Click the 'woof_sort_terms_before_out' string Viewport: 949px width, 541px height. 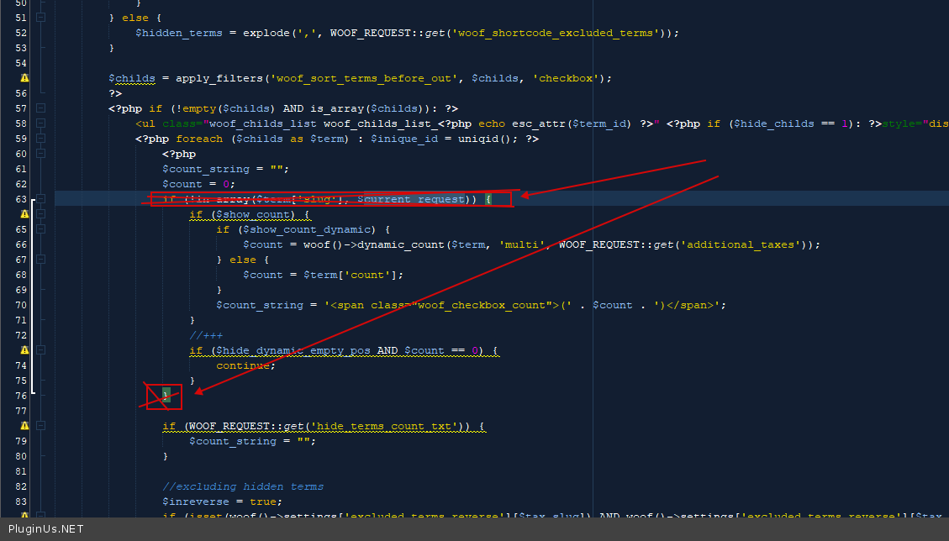(x=365, y=78)
